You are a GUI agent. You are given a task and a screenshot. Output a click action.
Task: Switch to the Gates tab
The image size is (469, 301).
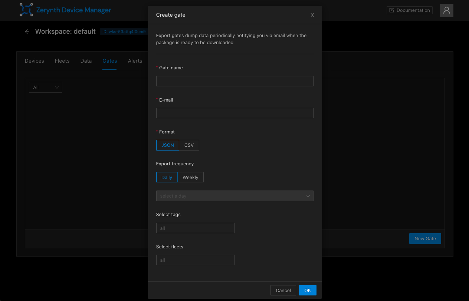click(110, 61)
